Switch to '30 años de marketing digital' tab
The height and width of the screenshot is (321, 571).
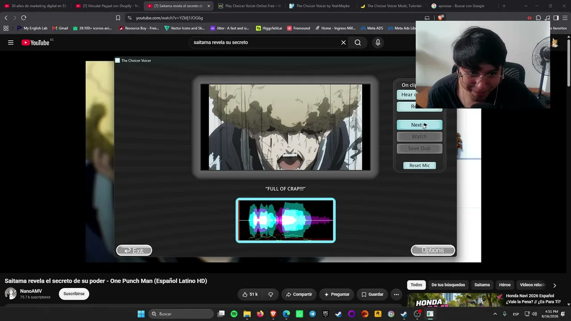click(x=36, y=6)
